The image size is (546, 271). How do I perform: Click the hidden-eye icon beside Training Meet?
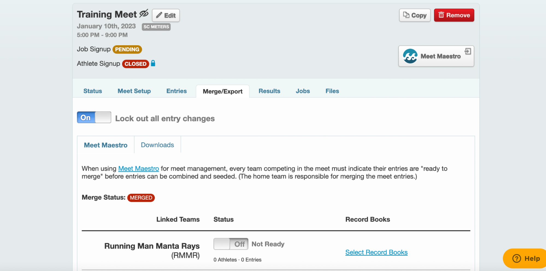click(x=144, y=13)
